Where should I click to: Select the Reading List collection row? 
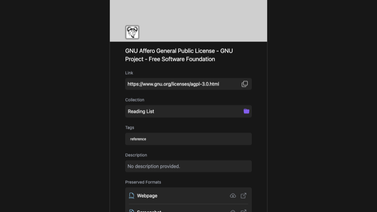[188, 112]
